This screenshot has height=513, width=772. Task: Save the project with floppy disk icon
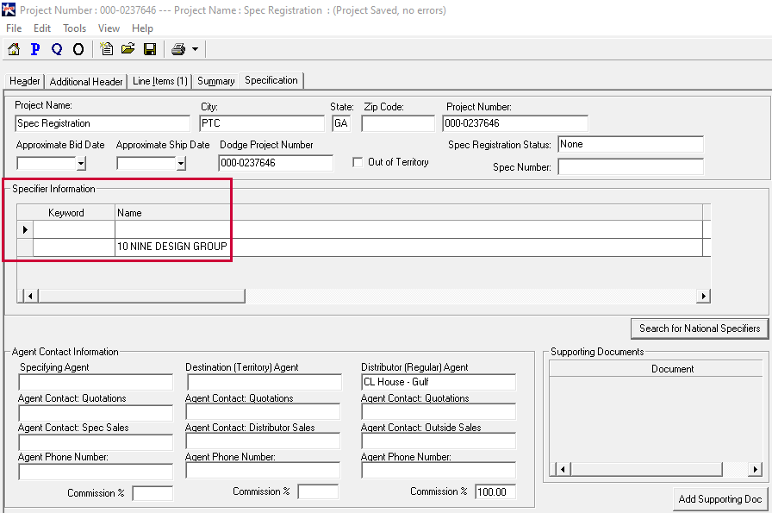coord(150,49)
